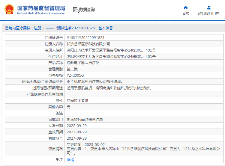Viewport: 225px width, 166px height.
Task: Click the 管理类别 label
Action: coord(55,69)
